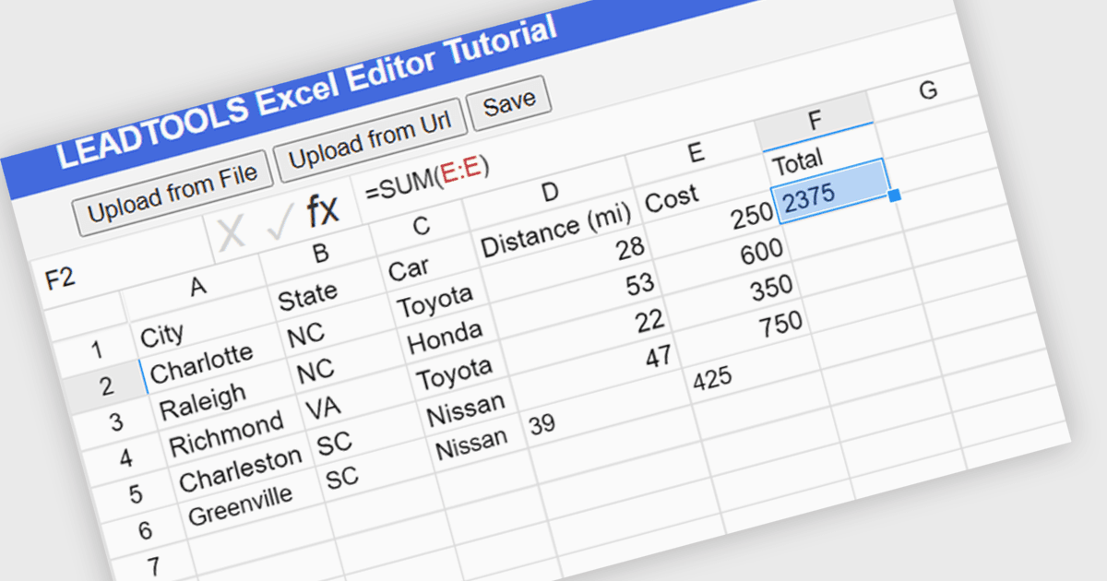Select column header E
The height and width of the screenshot is (581, 1107).
coord(696,153)
